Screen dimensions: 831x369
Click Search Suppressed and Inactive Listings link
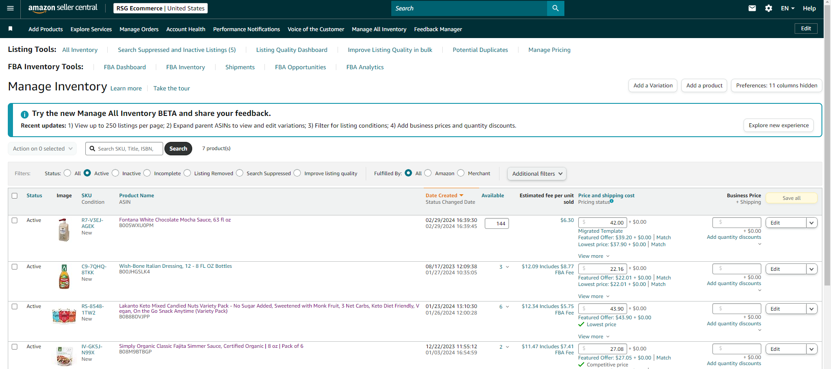[x=177, y=50]
